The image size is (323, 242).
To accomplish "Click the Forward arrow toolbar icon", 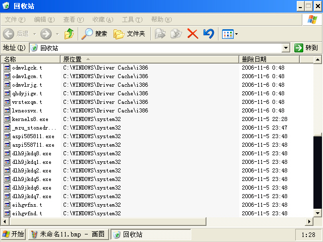I will point(46,34).
